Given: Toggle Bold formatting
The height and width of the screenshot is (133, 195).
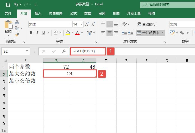Looking at the screenshot, I should (x=31, y=33).
